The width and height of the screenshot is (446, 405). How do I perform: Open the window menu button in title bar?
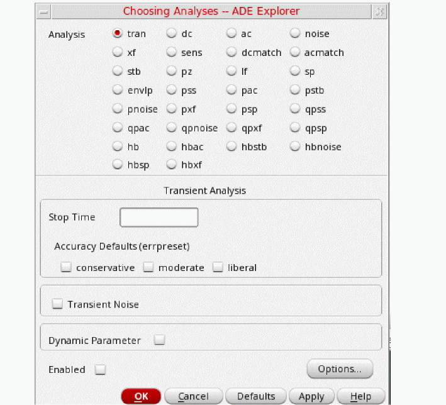[43, 12]
